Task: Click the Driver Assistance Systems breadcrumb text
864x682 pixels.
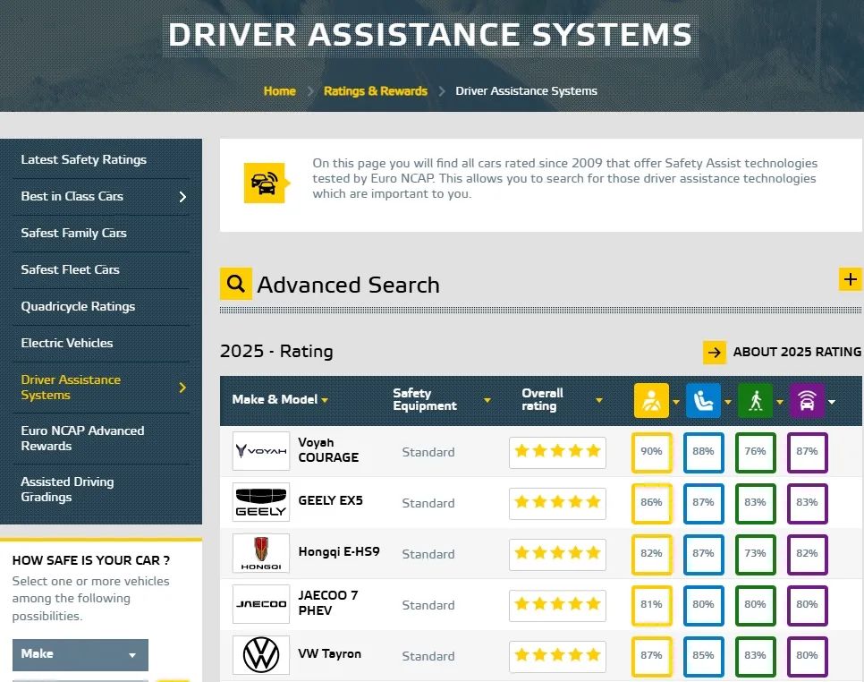Action: 526,91
